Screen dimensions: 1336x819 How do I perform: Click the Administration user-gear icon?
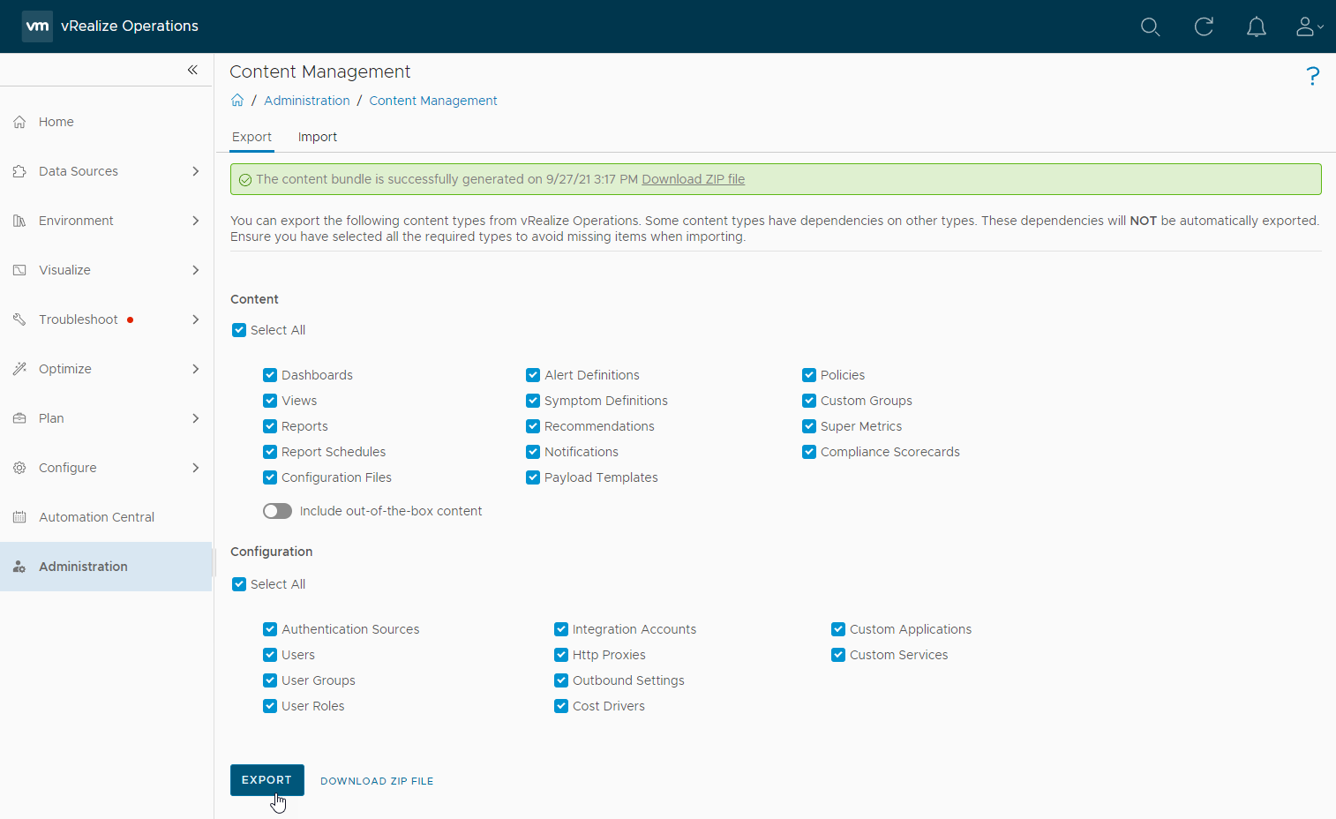coord(19,567)
